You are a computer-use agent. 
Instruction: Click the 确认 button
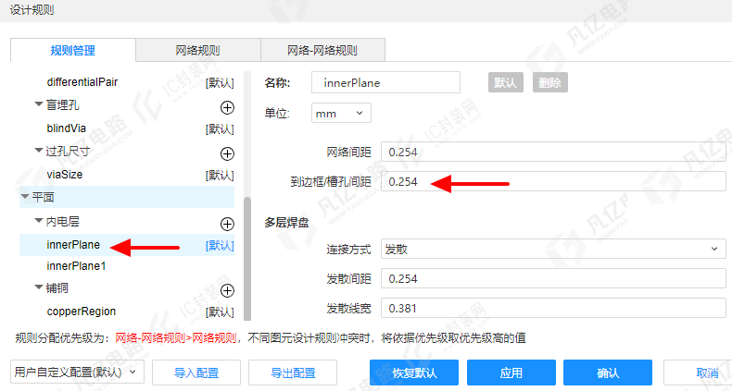[x=607, y=373]
